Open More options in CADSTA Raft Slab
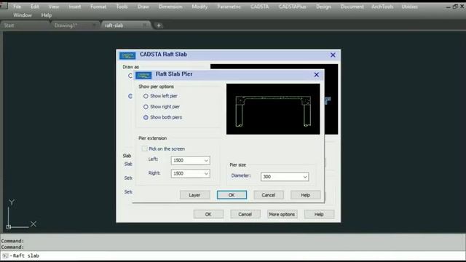This screenshot has width=466, height=262. tap(282, 214)
